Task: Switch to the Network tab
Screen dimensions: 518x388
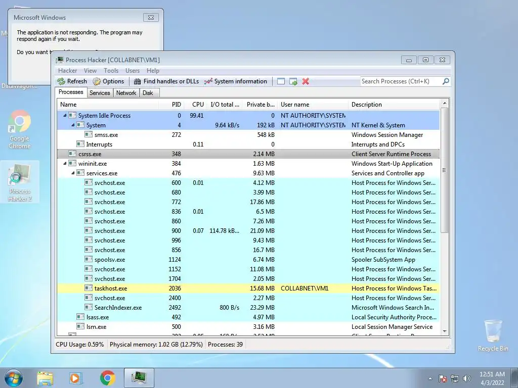Action: 126,93
